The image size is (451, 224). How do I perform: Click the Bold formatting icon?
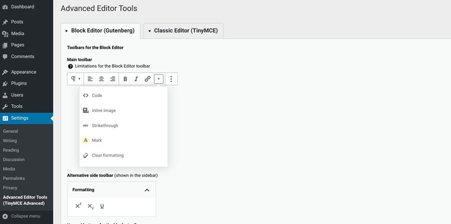[x=125, y=79]
